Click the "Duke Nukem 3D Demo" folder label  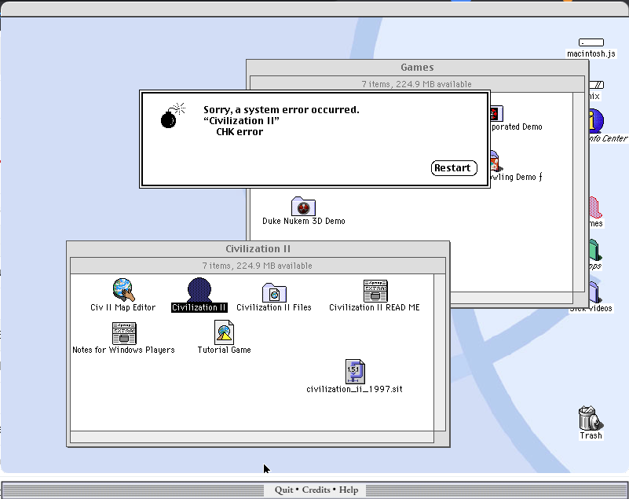point(304,221)
